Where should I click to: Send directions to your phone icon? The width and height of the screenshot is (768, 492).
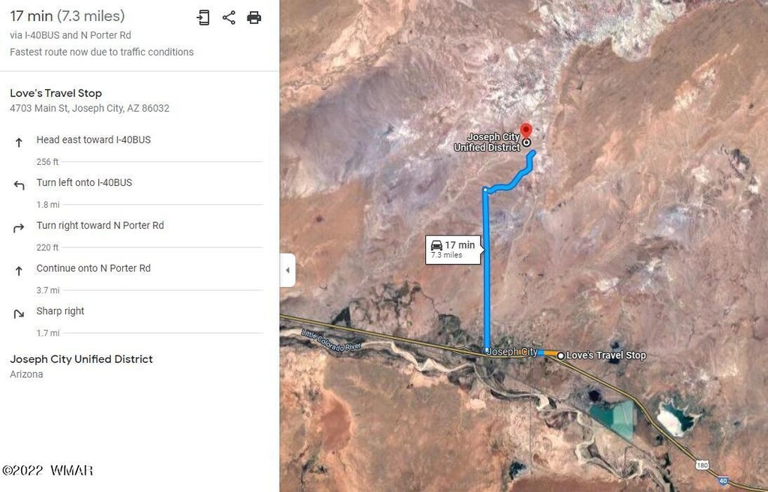pos(202,18)
